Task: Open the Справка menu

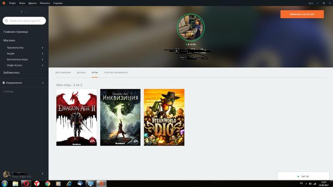Action: click(58, 3)
